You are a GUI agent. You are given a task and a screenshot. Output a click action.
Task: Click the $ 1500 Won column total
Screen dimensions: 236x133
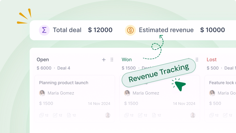129,68
